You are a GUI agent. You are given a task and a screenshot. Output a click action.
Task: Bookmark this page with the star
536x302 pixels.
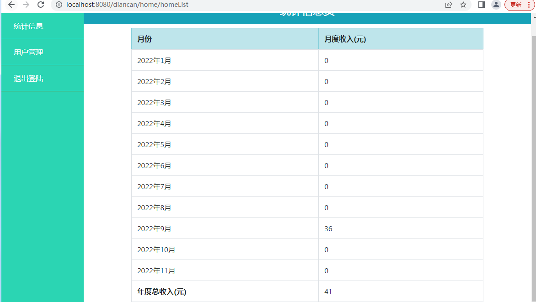pyautogui.click(x=463, y=5)
